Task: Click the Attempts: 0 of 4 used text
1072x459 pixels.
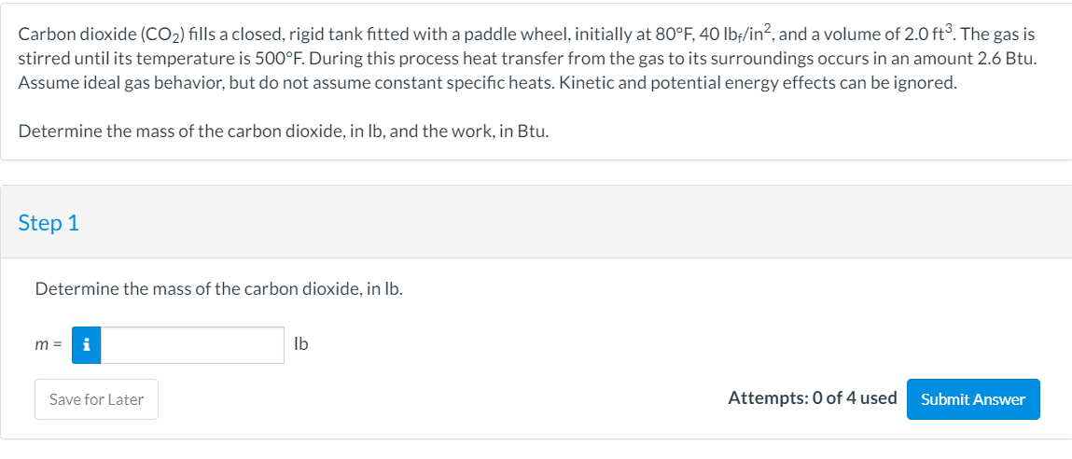Action: coord(812,398)
